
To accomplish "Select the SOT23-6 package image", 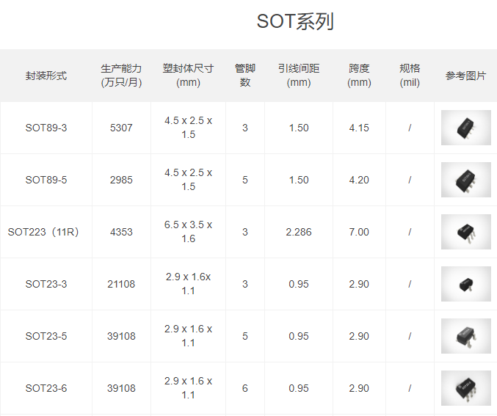I will 465,388.
